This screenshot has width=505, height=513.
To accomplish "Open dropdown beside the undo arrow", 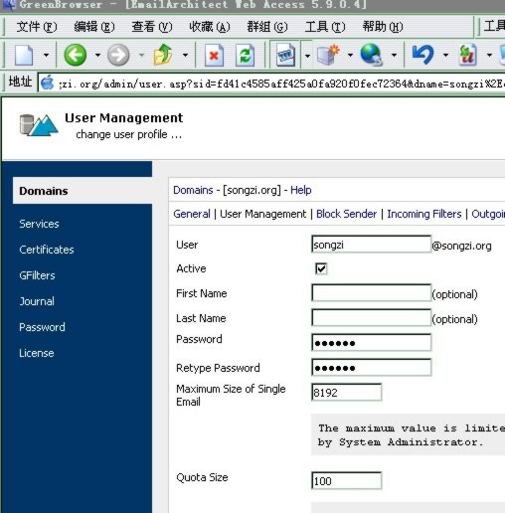I will coord(445,55).
